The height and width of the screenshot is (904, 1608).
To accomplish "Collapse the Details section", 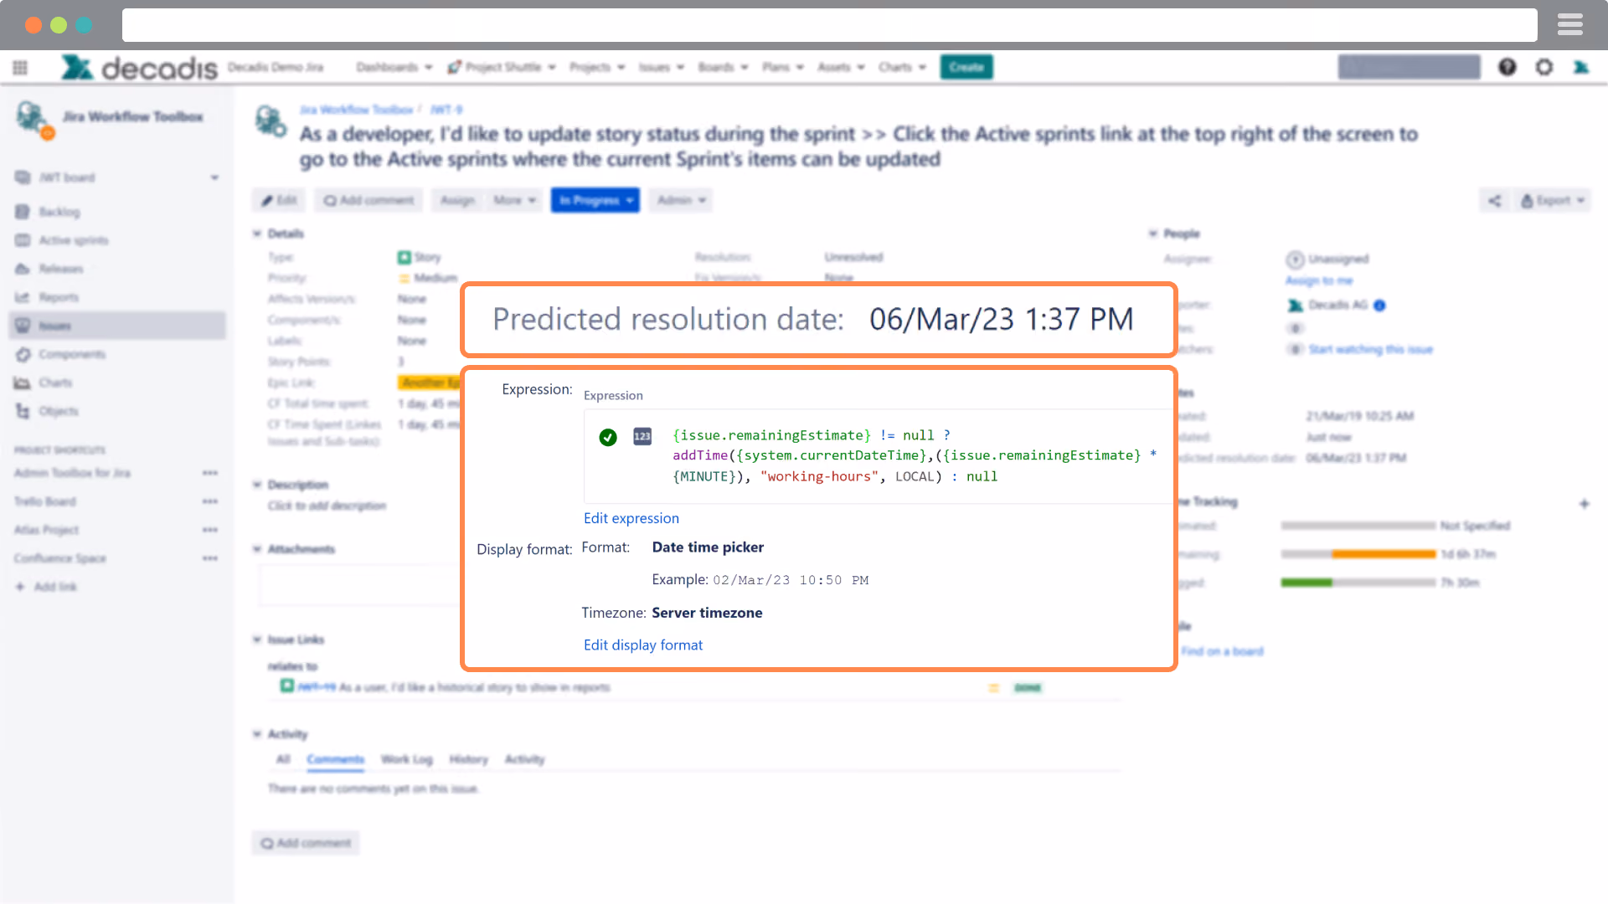I will point(257,234).
